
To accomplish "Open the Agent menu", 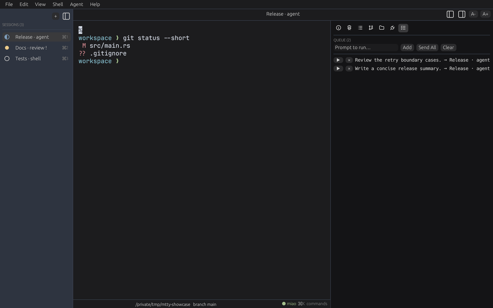I will click(x=76, y=4).
